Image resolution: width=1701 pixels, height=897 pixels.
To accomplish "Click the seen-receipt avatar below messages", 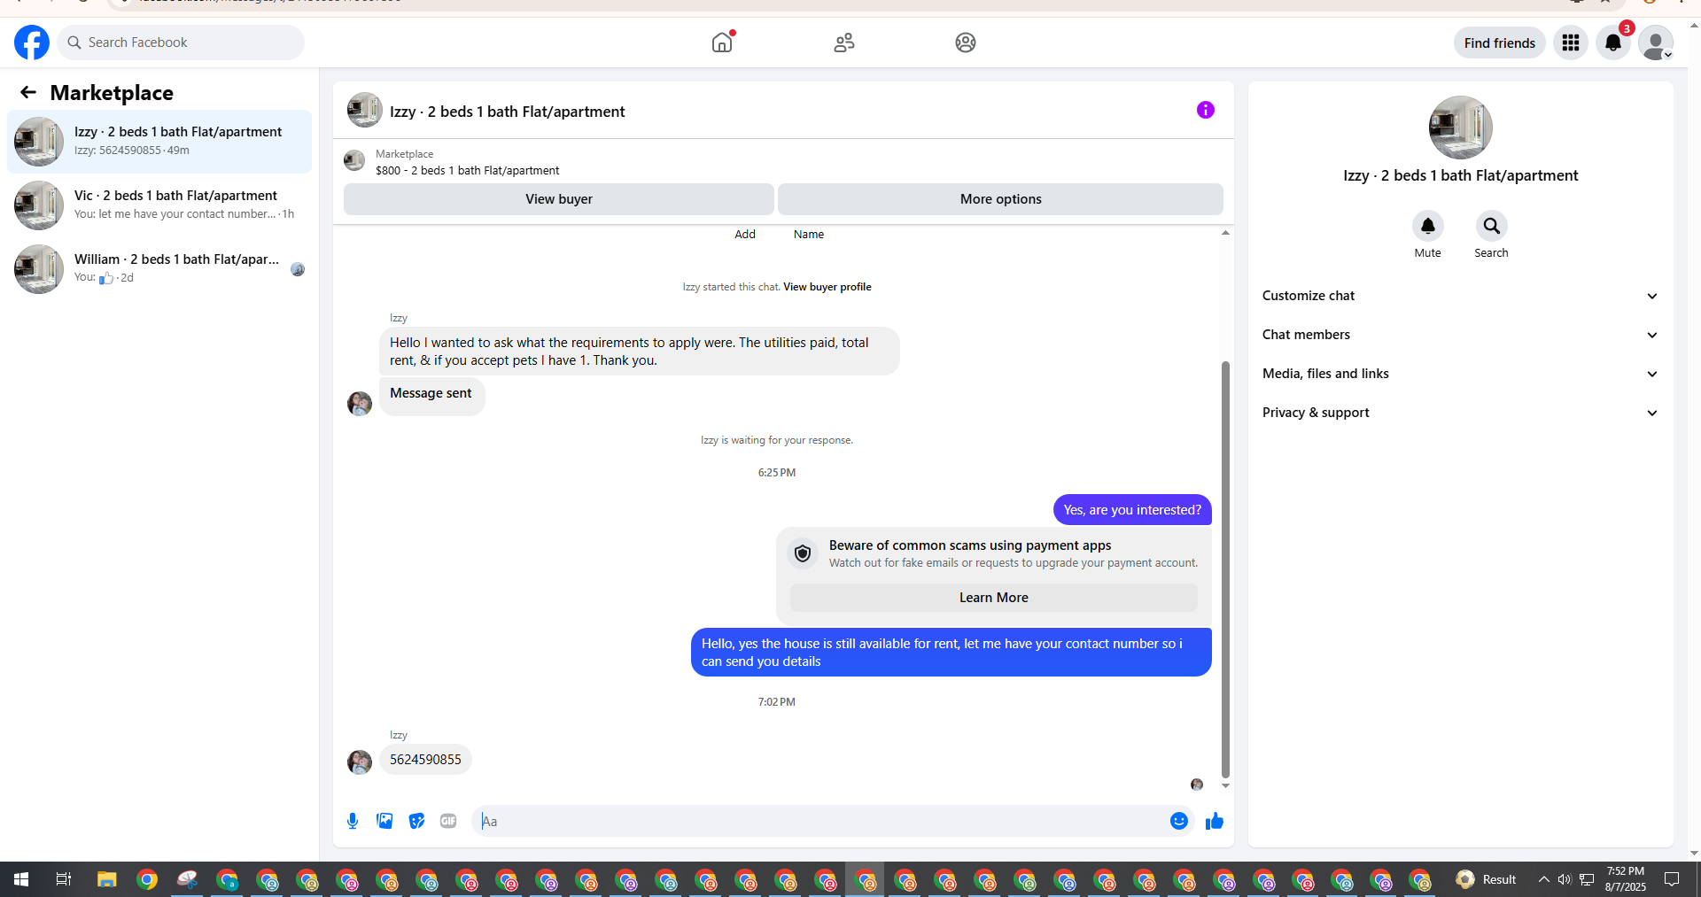I will pyautogui.click(x=1197, y=785).
